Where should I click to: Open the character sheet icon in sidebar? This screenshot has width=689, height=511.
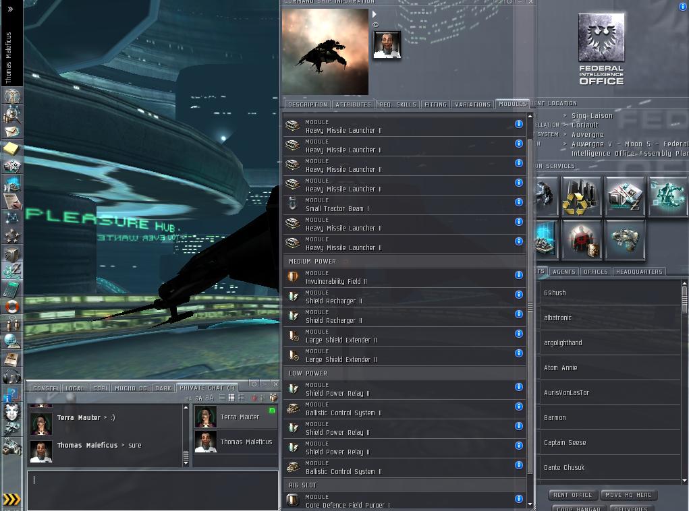(11, 96)
